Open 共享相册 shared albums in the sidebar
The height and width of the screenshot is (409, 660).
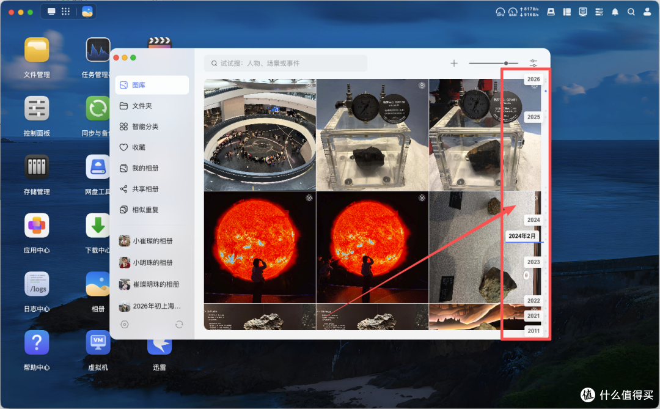[x=152, y=189]
